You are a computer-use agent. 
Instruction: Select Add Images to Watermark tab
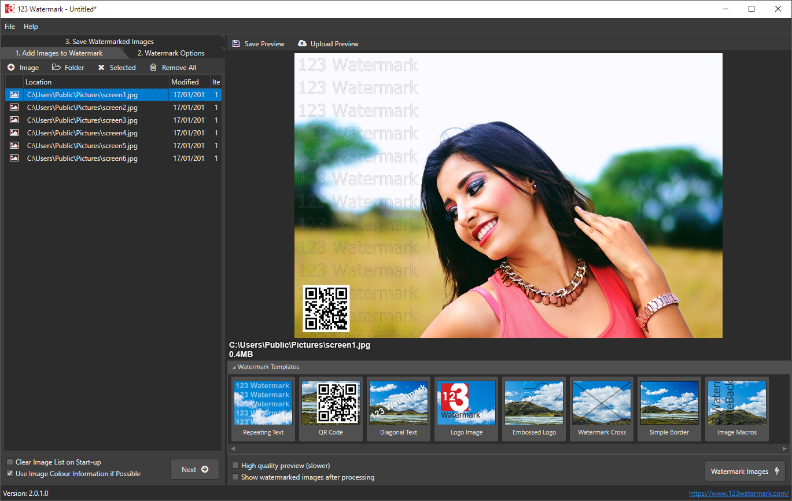coord(59,53)
